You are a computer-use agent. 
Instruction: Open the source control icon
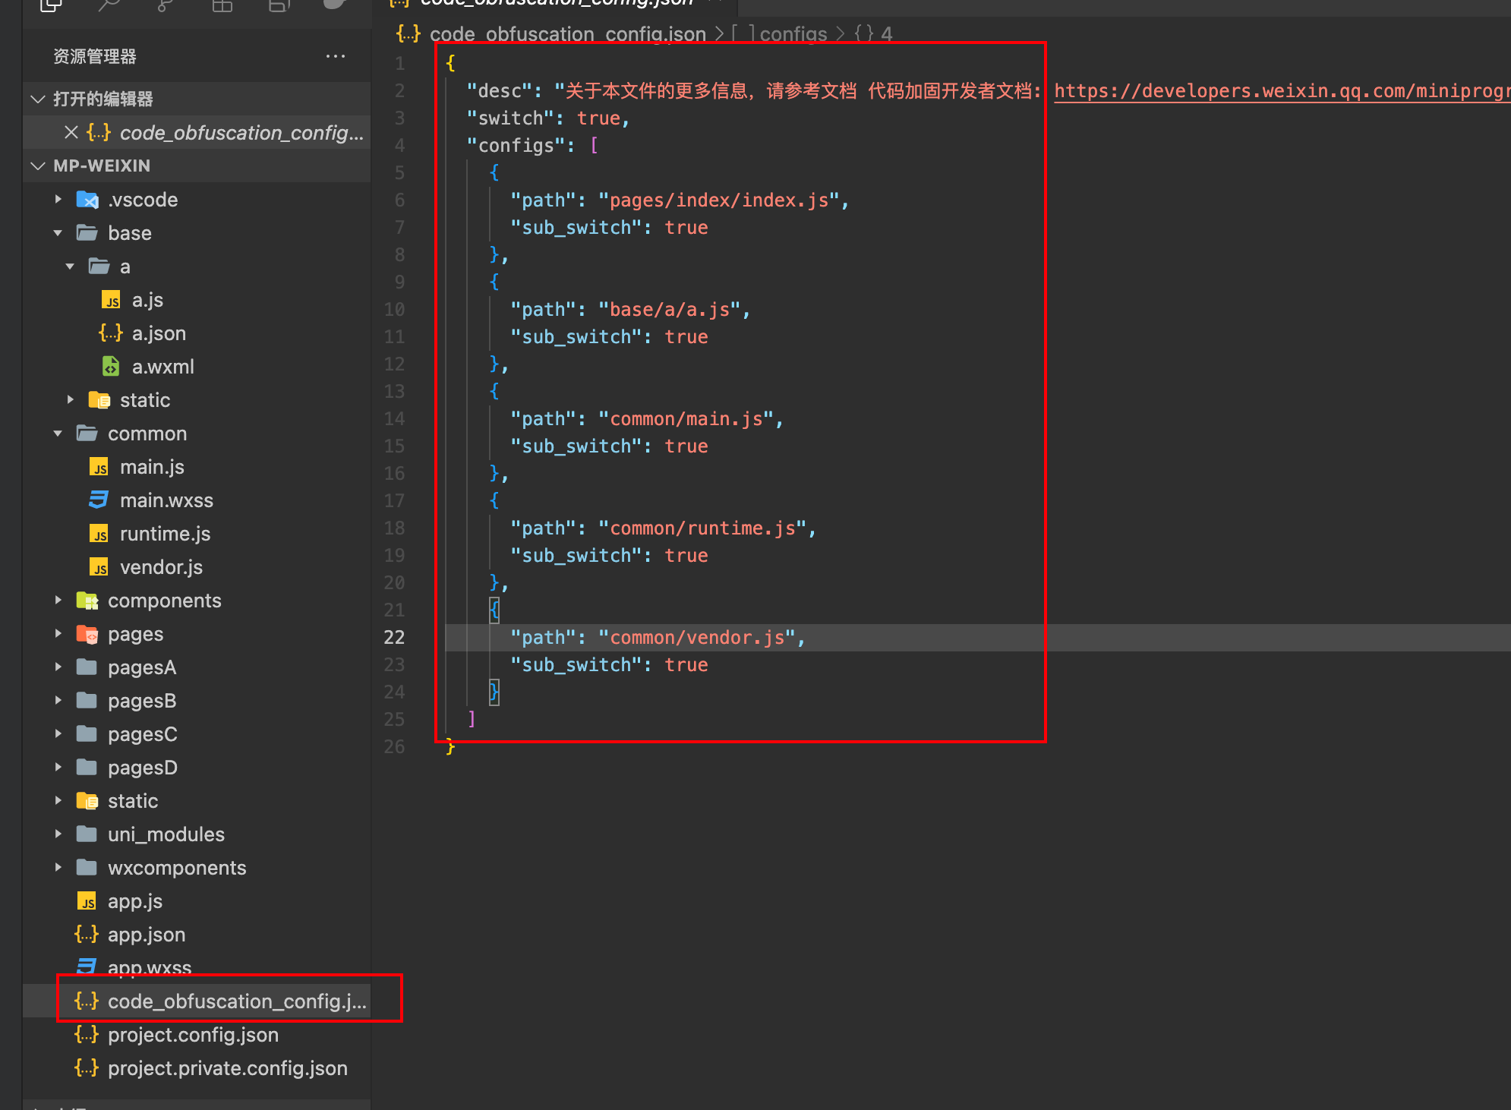pyautogui.click(x=165, y=6)
